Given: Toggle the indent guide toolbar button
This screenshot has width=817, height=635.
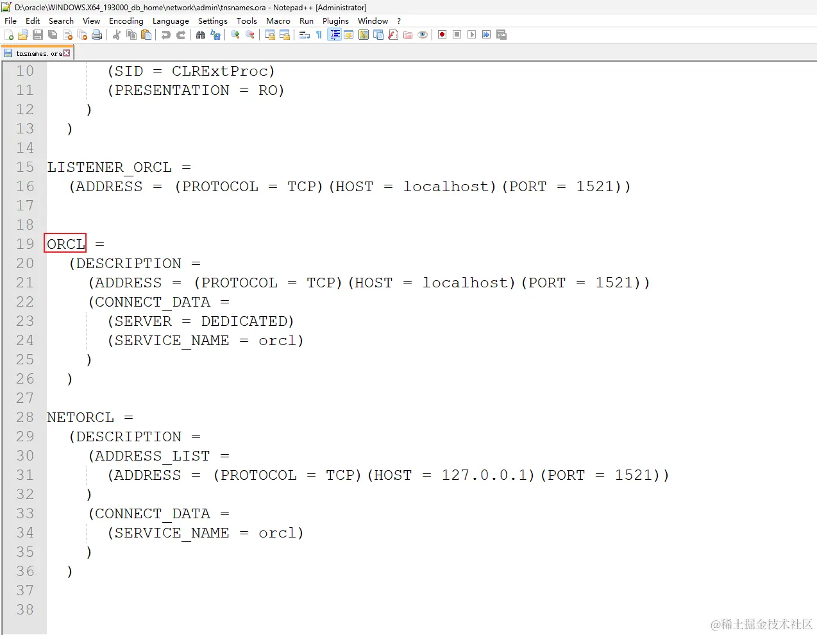Looking at the screenshot, I should (x=334, y=35).
